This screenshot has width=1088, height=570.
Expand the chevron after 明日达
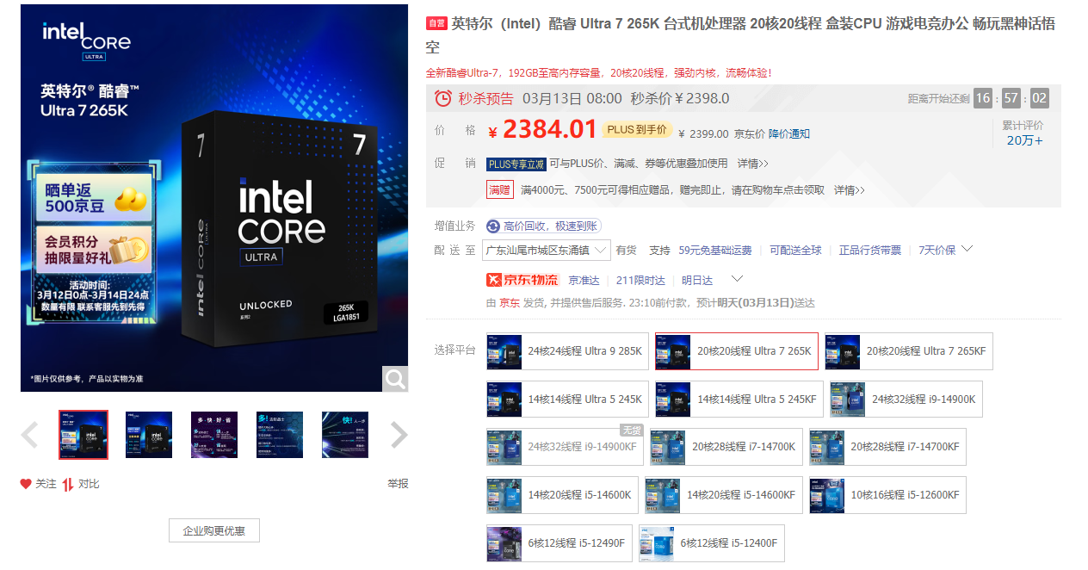[x=737, y=279]
